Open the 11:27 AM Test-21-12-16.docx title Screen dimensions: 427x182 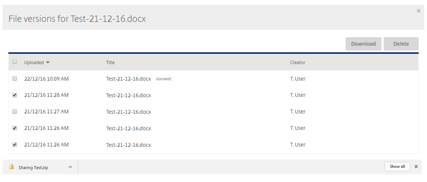pos(128,112)
